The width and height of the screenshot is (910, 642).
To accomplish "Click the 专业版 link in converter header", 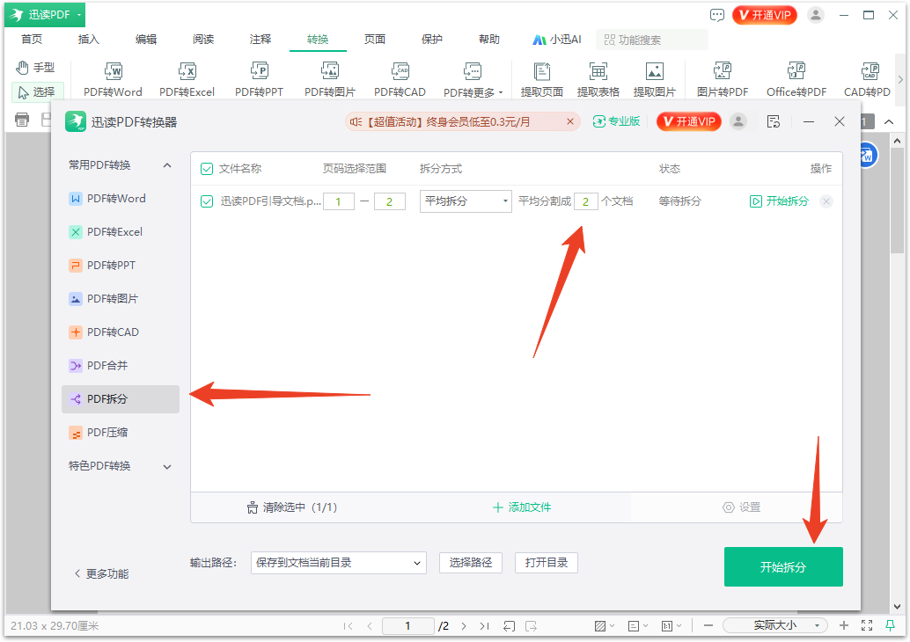I will pos(616,121).
